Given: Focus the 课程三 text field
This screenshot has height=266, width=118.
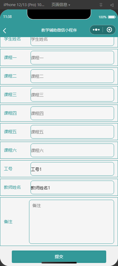Looking at the screenshot, I should pyautogui.click(x=72, y=95).
